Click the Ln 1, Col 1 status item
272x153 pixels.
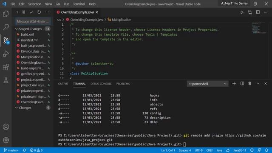pyautogui.click(x=168, y=150)
